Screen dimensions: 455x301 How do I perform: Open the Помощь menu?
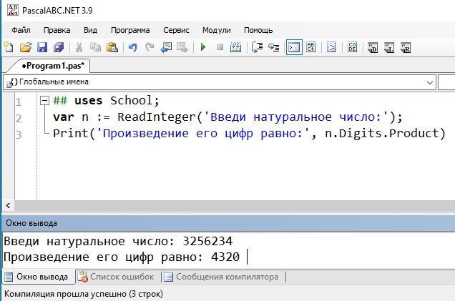pyautogui.click(x=258, y=30)
